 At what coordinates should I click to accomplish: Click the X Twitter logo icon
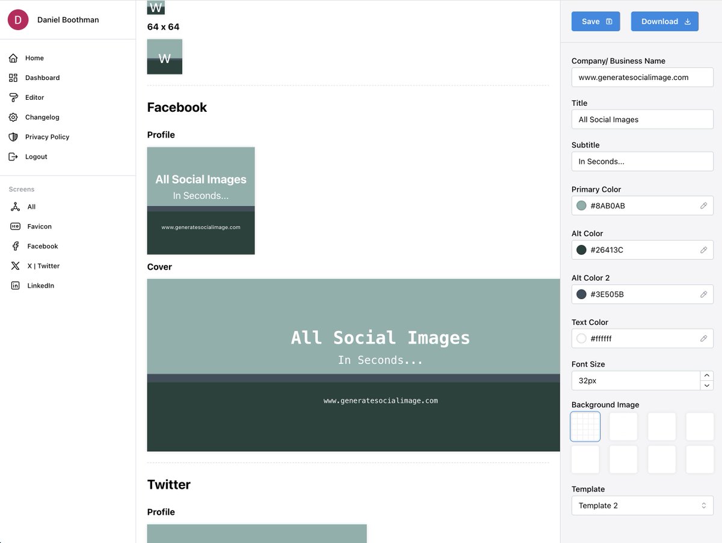click(x=16, y=266)
